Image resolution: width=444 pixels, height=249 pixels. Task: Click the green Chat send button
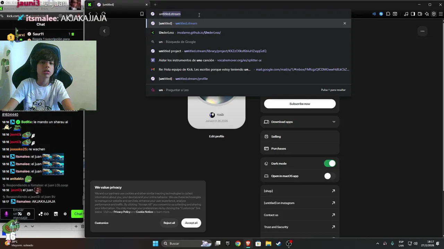coord(78,214)
